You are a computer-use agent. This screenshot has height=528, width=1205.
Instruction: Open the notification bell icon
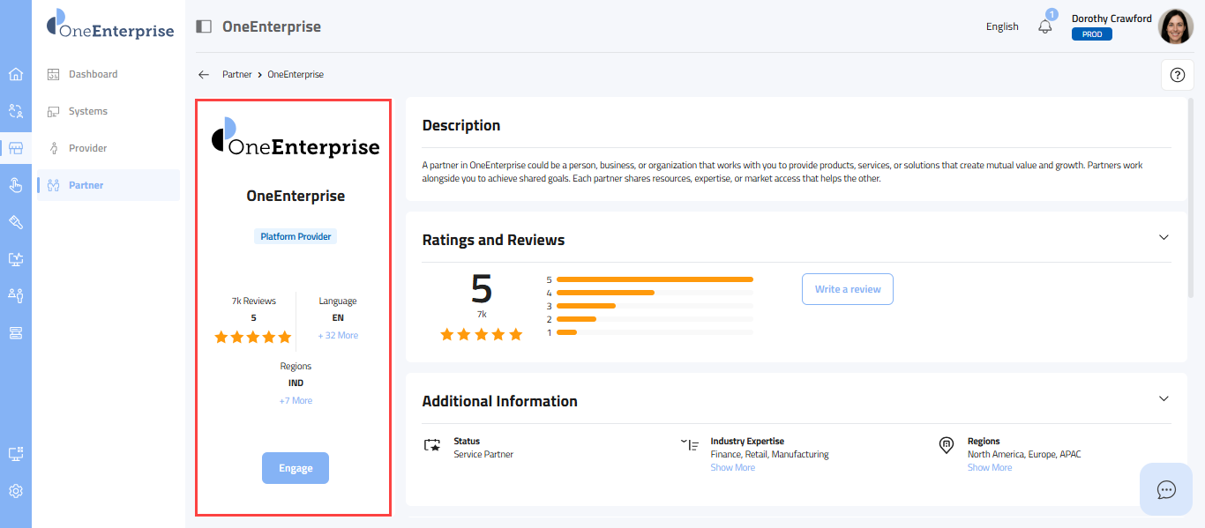pos(1045,26)
